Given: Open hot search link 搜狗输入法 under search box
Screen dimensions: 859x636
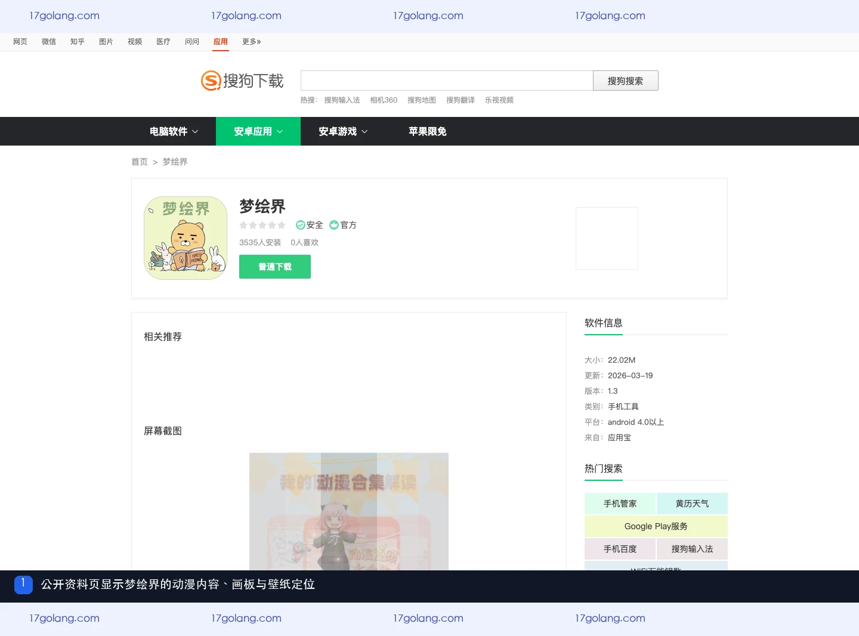Looking at the screenshot, I should [x=342, y=100].
